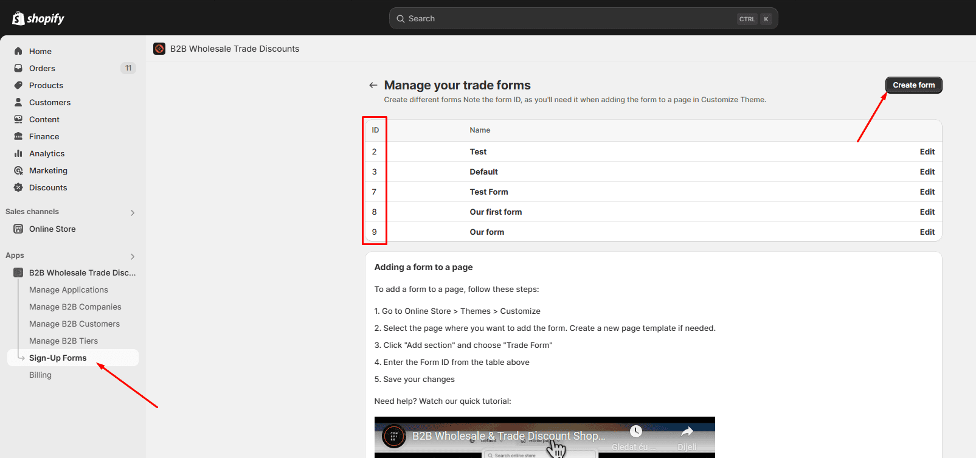
Task: Click the CTRL K shortcut hint
Action: click(755, 19)
